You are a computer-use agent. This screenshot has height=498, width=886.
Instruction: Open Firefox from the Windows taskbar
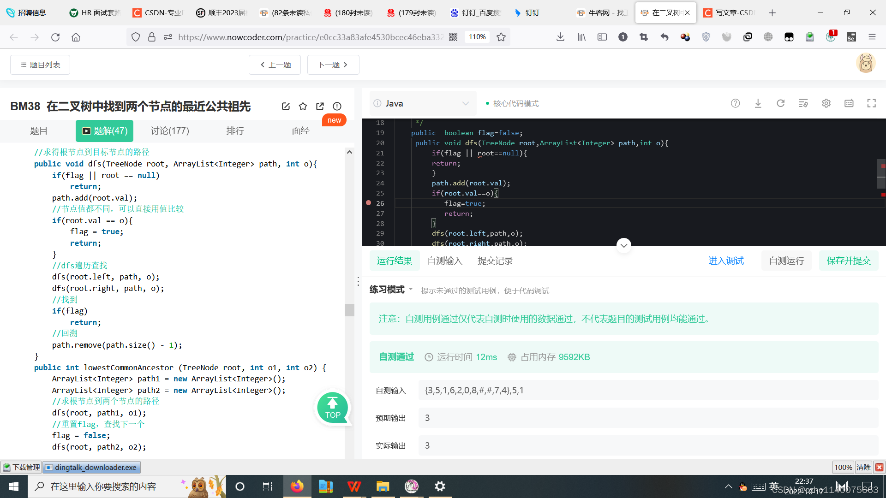pyautogui.click(x=297, y=486)
